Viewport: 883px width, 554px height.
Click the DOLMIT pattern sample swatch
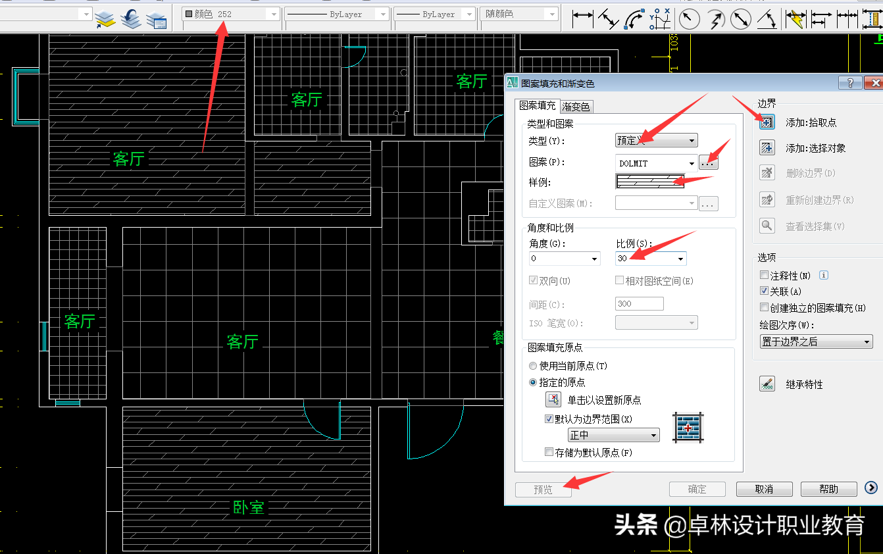click(650, 181)
